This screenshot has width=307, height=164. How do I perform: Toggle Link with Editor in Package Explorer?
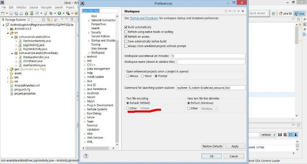(49, 20)
